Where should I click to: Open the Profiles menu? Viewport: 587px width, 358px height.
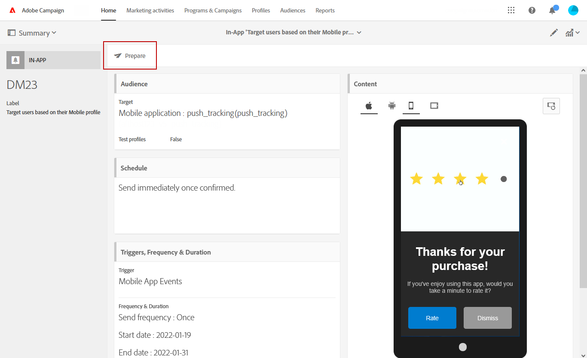(x=261, y=10)
